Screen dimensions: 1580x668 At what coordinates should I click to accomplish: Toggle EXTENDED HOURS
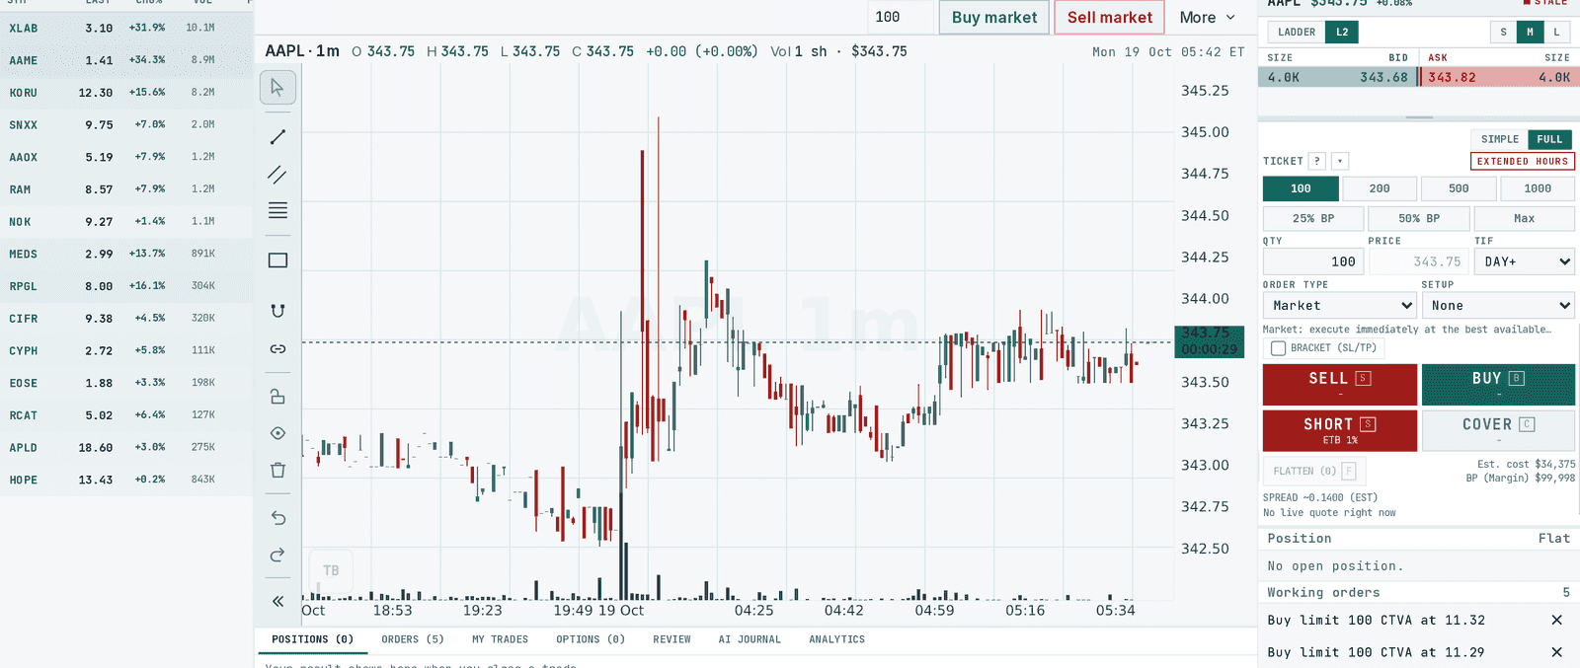(x=1522, y=161)
